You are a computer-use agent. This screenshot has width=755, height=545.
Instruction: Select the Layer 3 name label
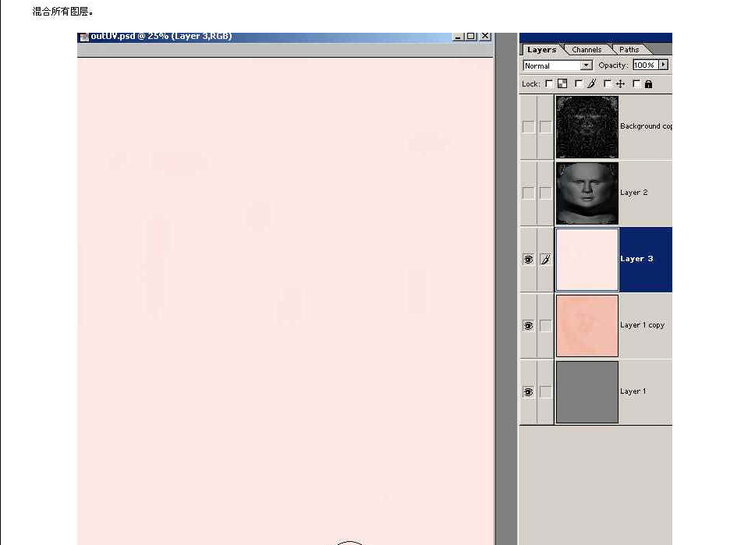[x=636, y=259]
